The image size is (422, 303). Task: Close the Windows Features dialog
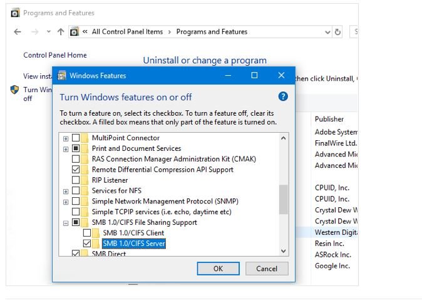(x=281, y=75)
